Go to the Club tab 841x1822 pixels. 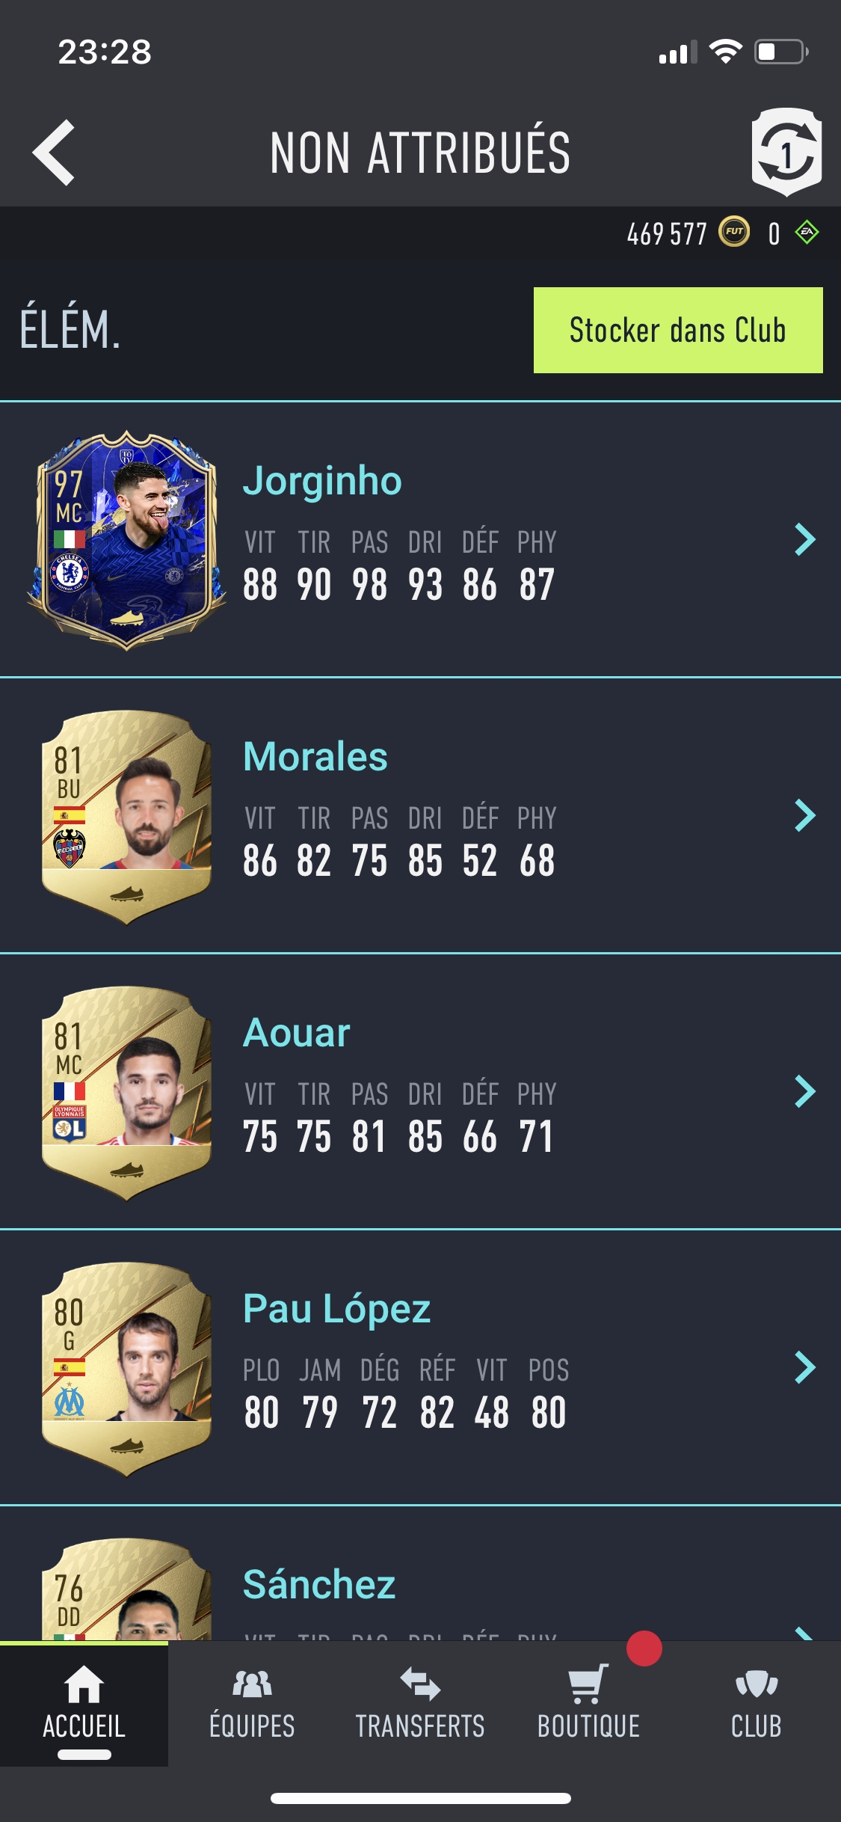757,1703
